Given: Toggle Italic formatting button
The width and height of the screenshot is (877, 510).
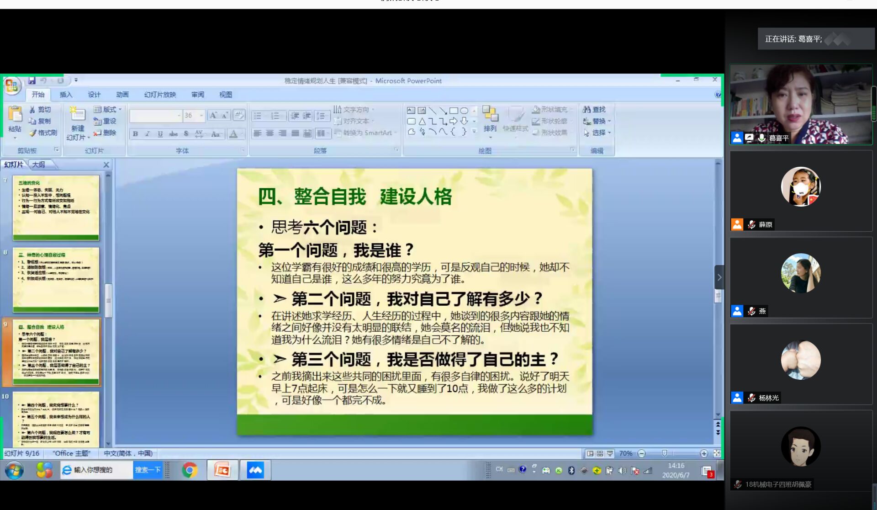Looking at the screenshot, I should tap(148, 134).
